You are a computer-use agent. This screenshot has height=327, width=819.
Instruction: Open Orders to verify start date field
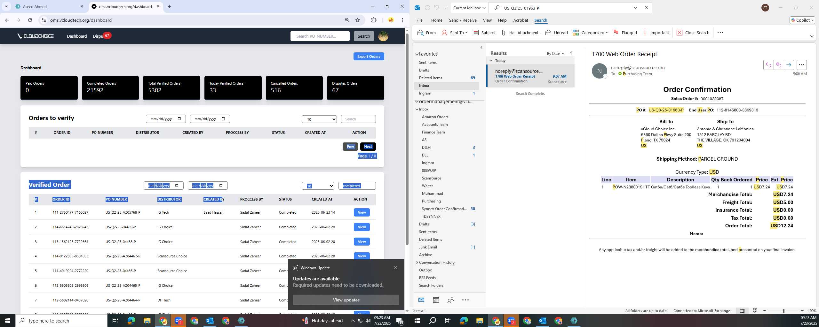[x=165, y=119]
